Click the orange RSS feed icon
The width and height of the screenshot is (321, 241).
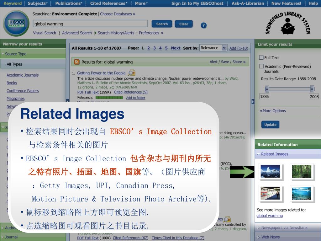(77, 62)
